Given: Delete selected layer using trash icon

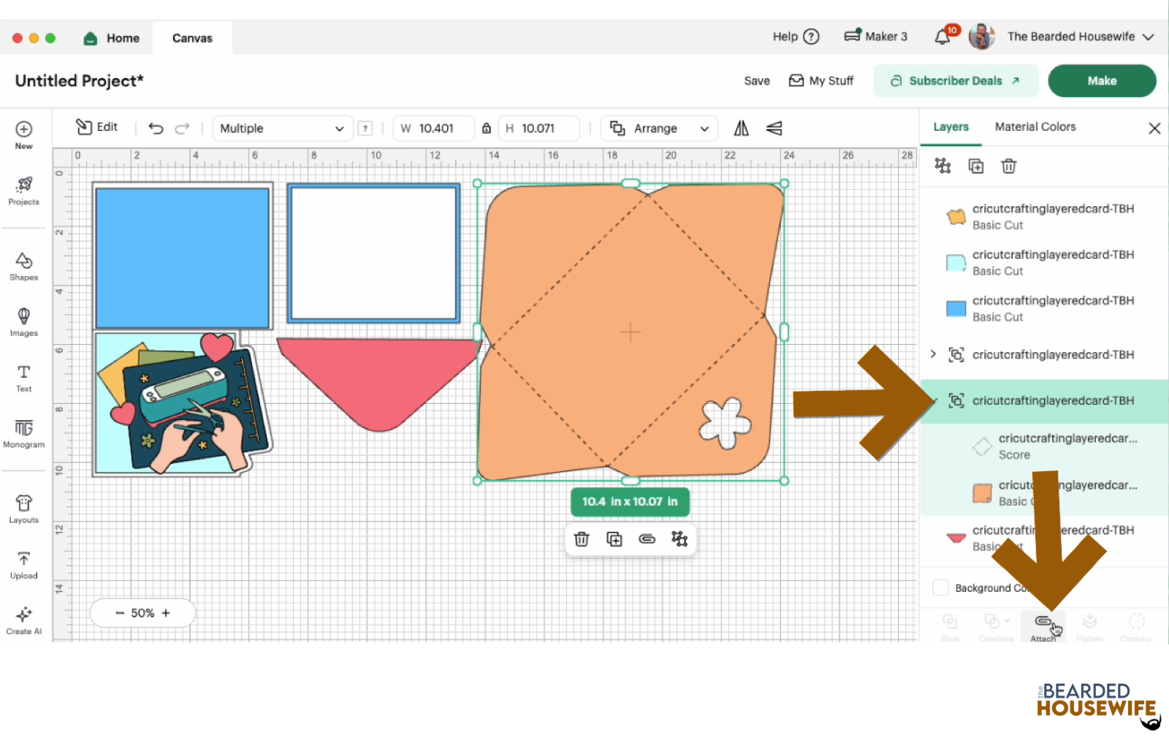Looking at the screenshot, I should tap(1008, 166).
